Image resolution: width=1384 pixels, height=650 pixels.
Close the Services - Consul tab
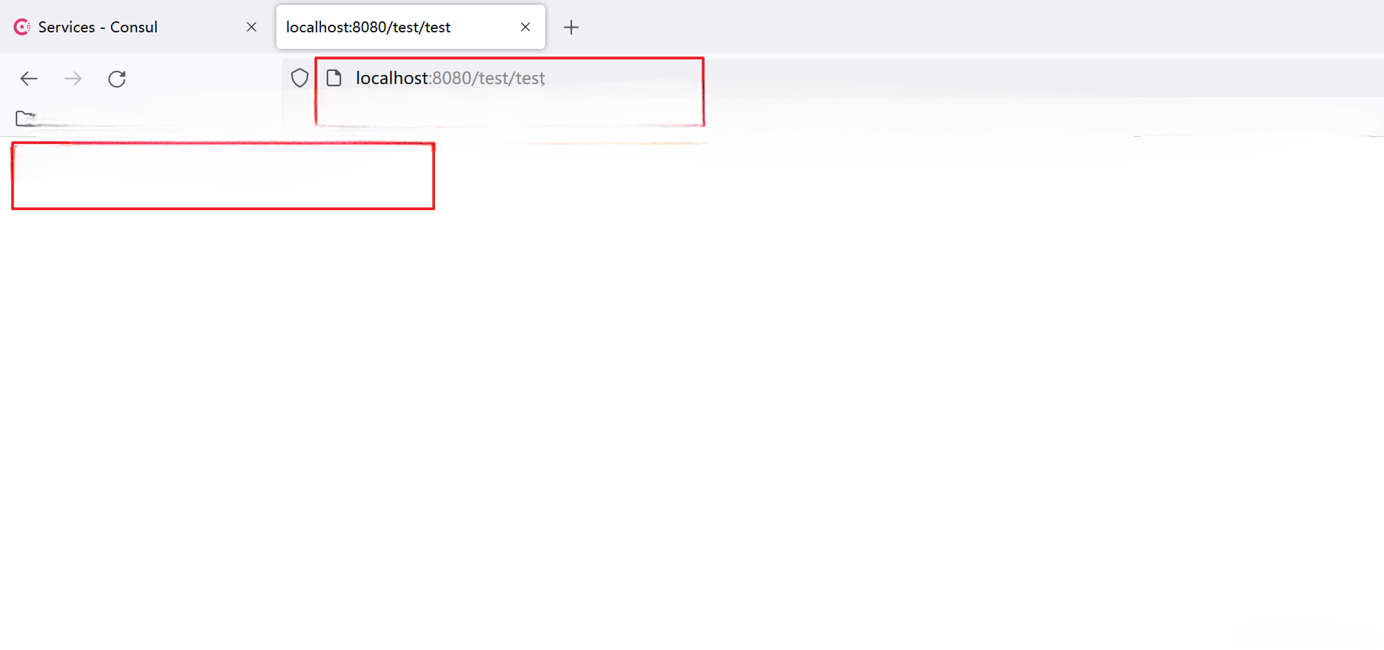[252, 27]
